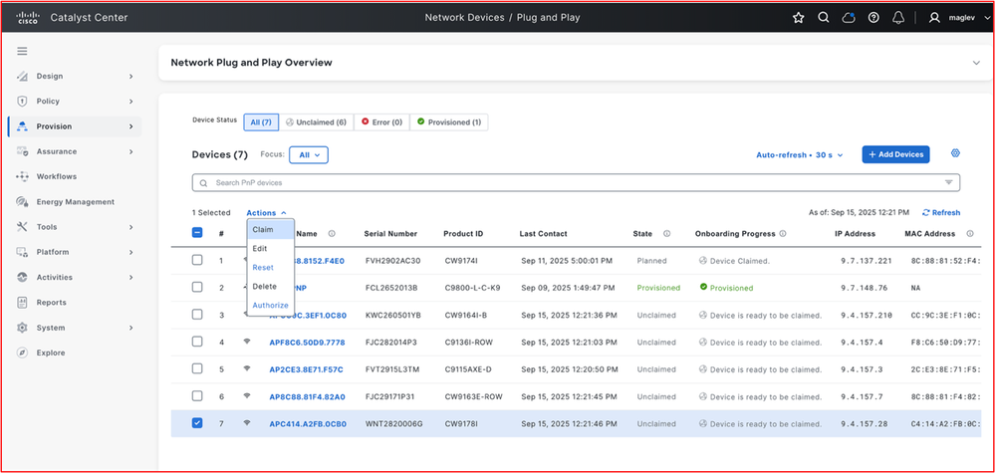
Task: Expand the Policy menu chevron
Action: (x=131, y=102)
